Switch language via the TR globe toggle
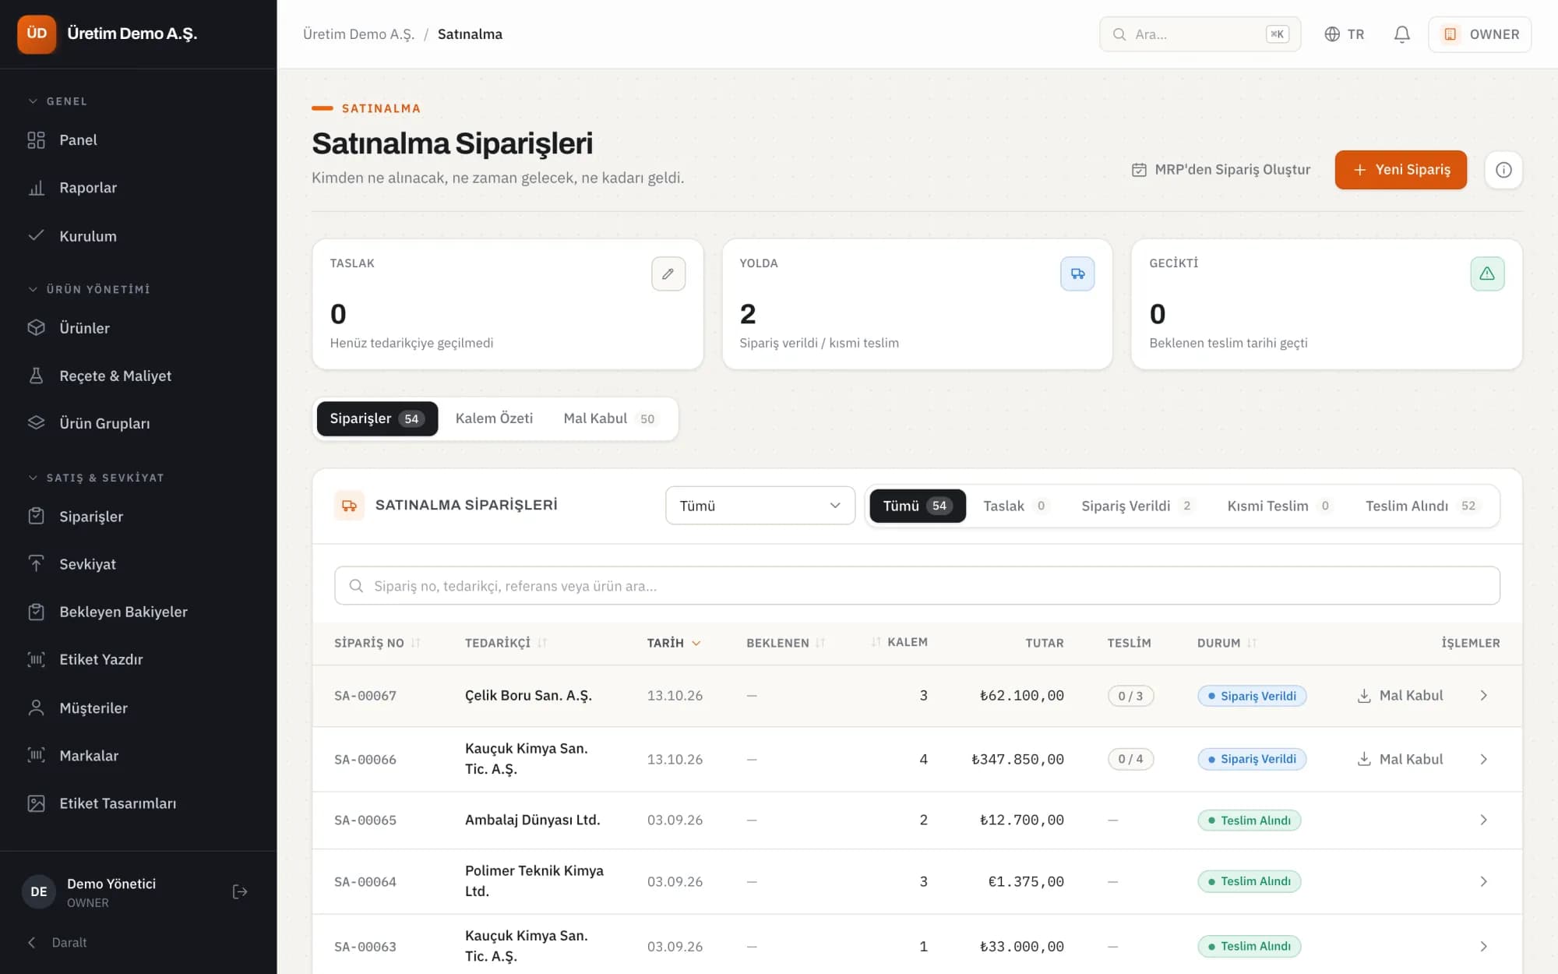Screen dimensions: 1558x974 pos(1345,34)
